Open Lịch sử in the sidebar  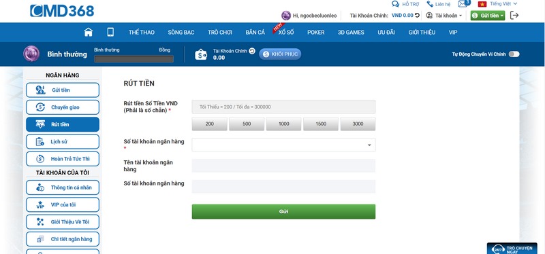pyautogui.click(x=63, y=142)
